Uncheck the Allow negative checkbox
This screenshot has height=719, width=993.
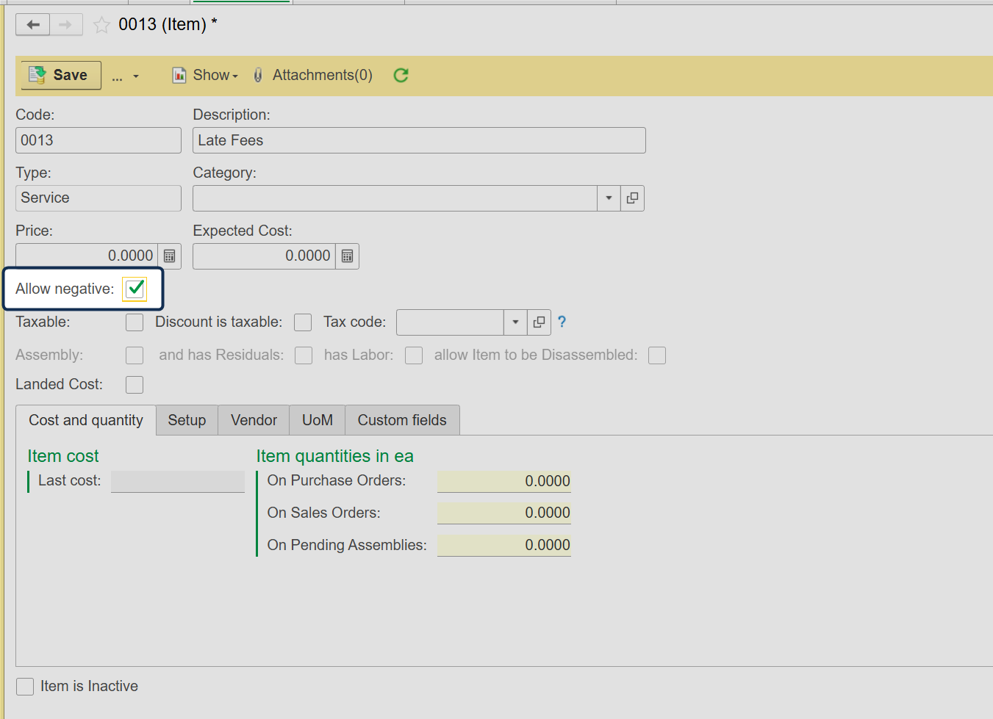135,289
